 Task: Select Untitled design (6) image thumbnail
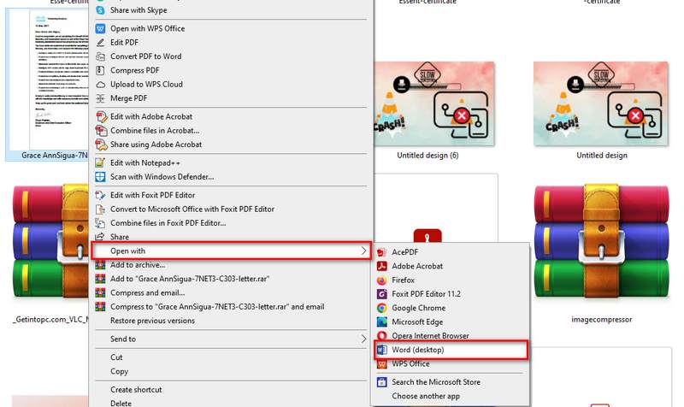coord(433,103)
